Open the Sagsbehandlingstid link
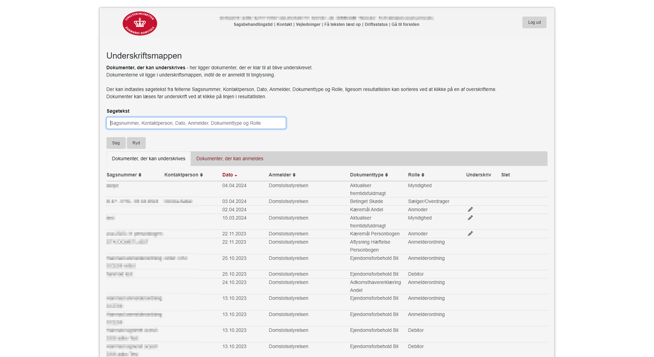The height and width of the screenshot is (357, 654). tap(253, 24)
